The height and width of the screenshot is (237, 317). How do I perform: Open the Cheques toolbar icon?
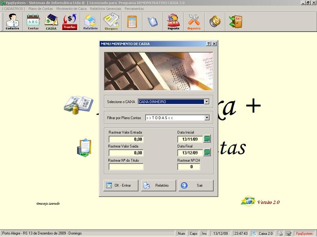(x=111, y=22)
